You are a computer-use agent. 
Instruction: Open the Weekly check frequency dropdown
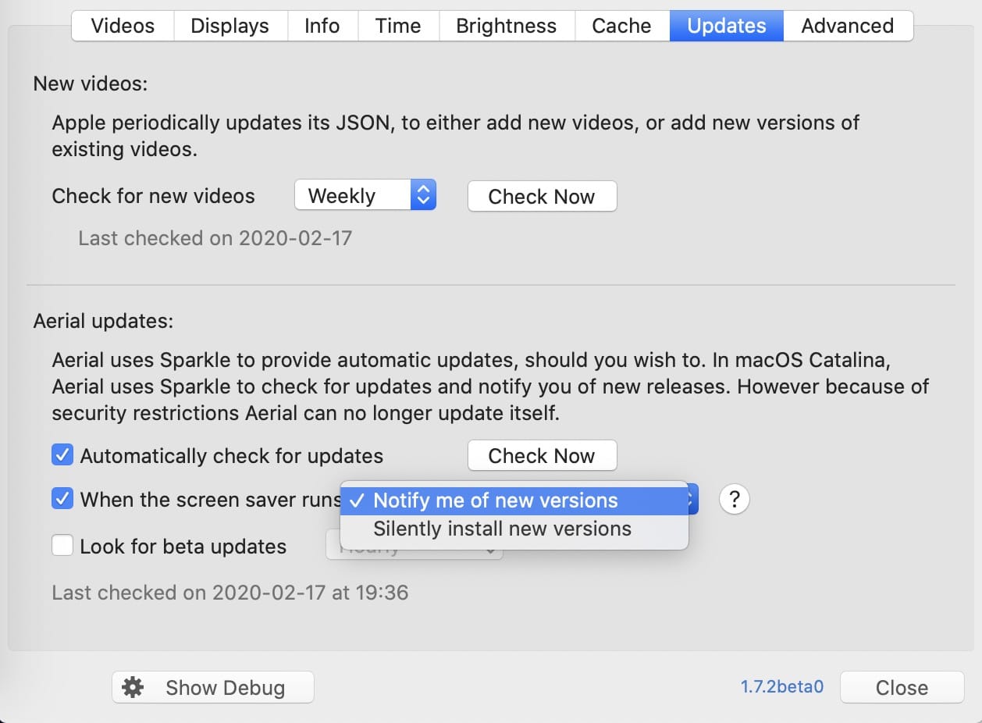point(365,196)
